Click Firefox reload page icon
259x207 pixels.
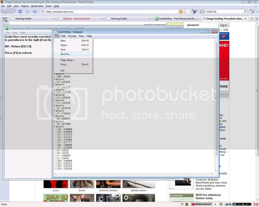[20, 11]
